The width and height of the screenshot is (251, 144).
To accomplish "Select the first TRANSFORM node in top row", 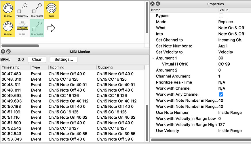I will [22, 10].
